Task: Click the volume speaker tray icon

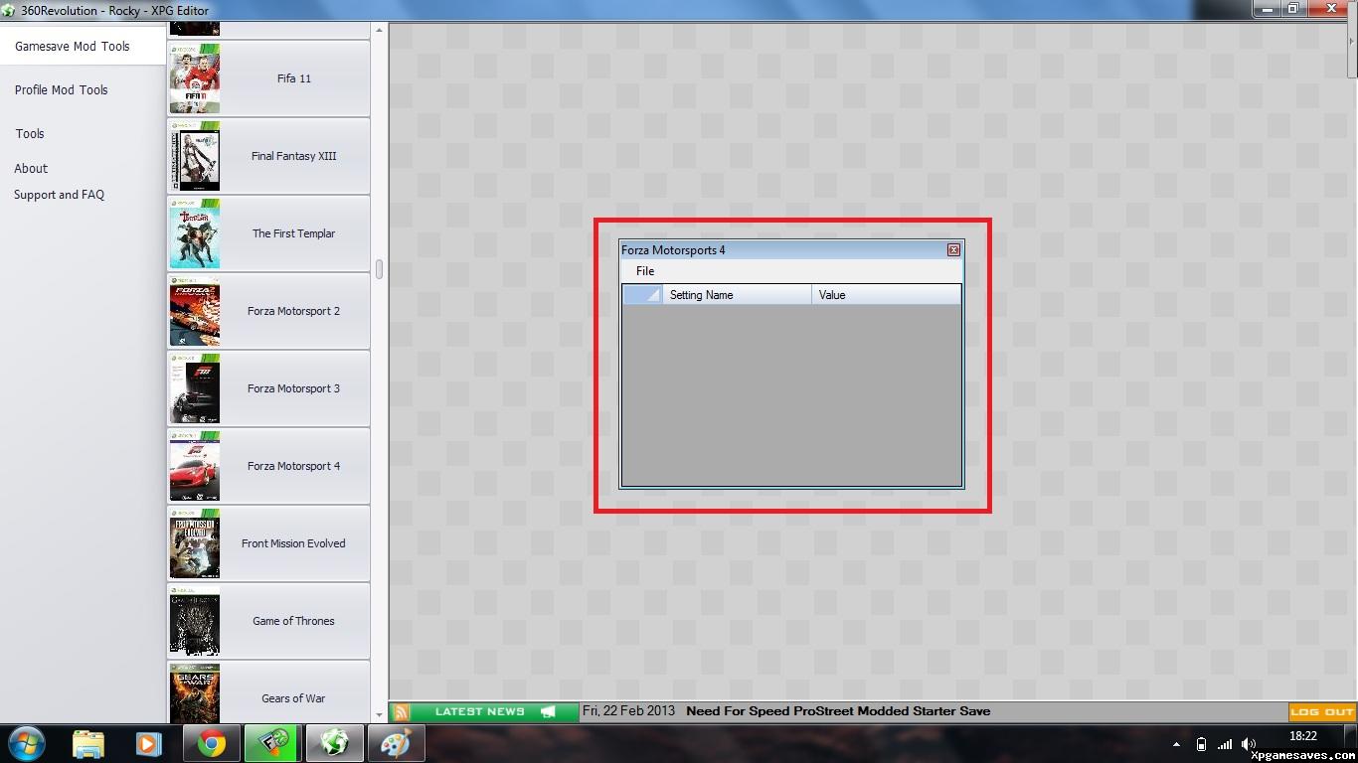Action: click(x=1249, y=744)
